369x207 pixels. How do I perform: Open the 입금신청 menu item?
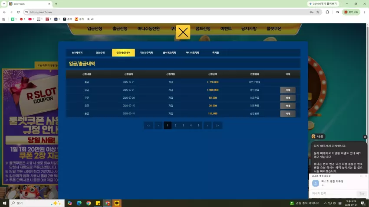pos(95,29)
